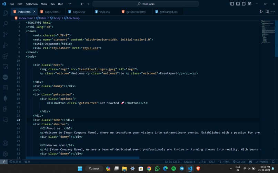Switch to the page2.html tab
This screenshot has width=278, height=173.
pyautogui.click(x=52, y=12)
